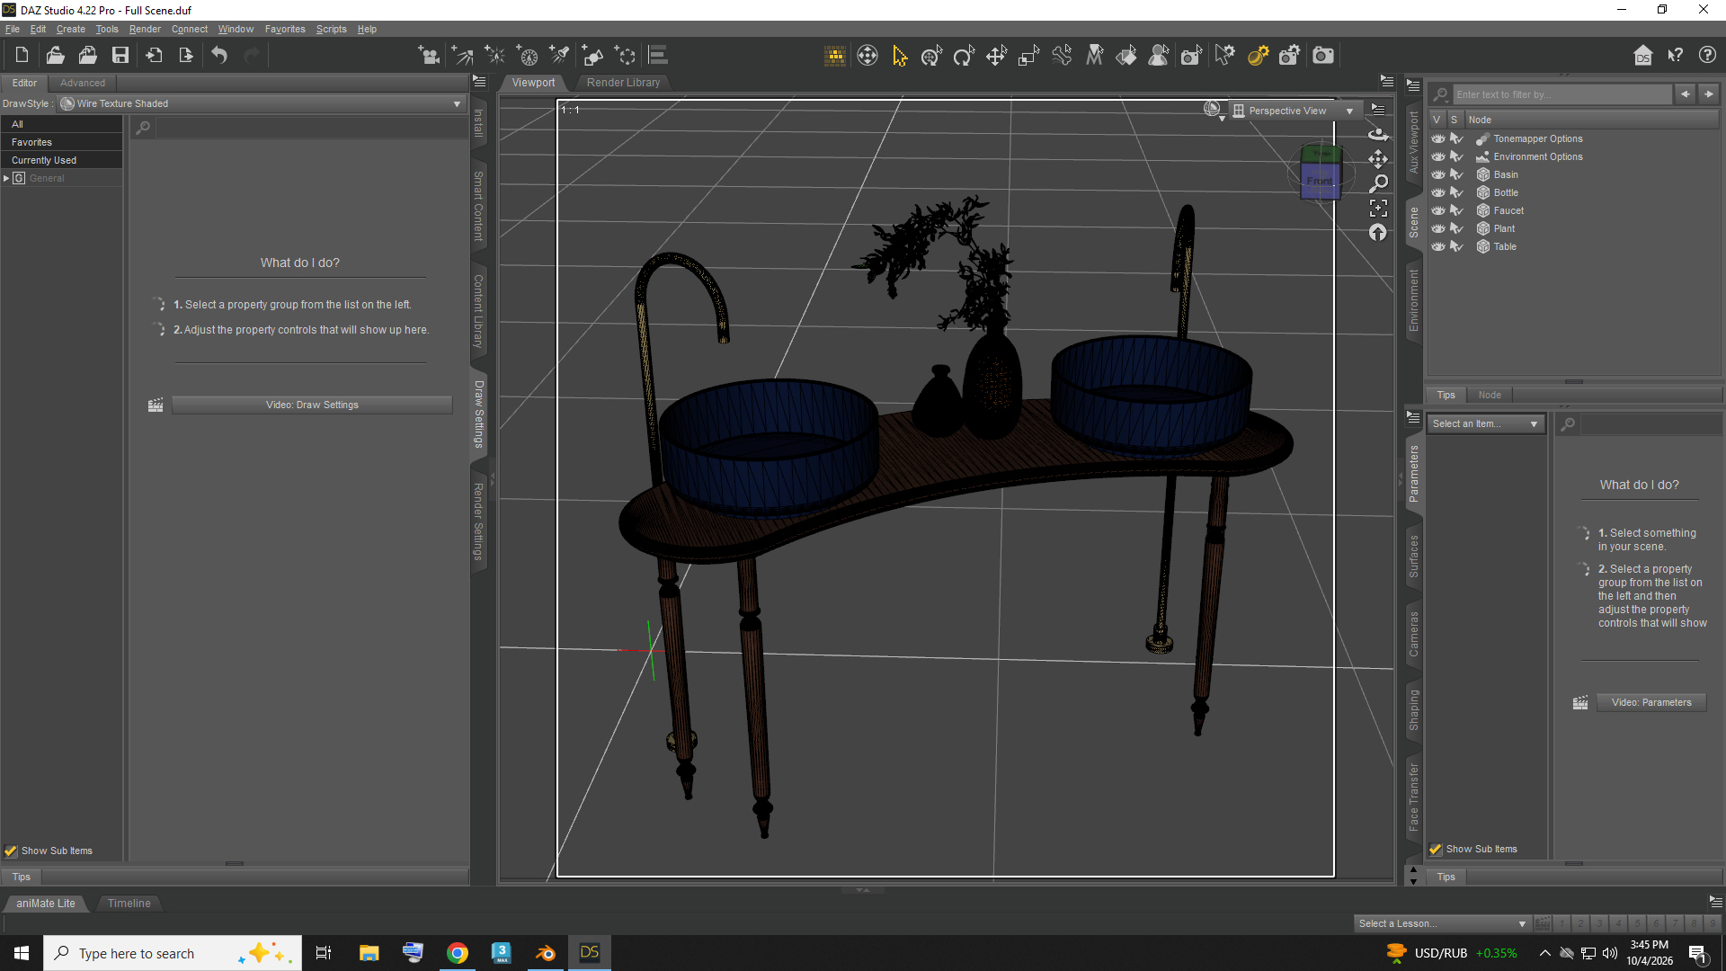Select the Rotate tool in toolbar
1726x971 pixels.
[964, 56]
